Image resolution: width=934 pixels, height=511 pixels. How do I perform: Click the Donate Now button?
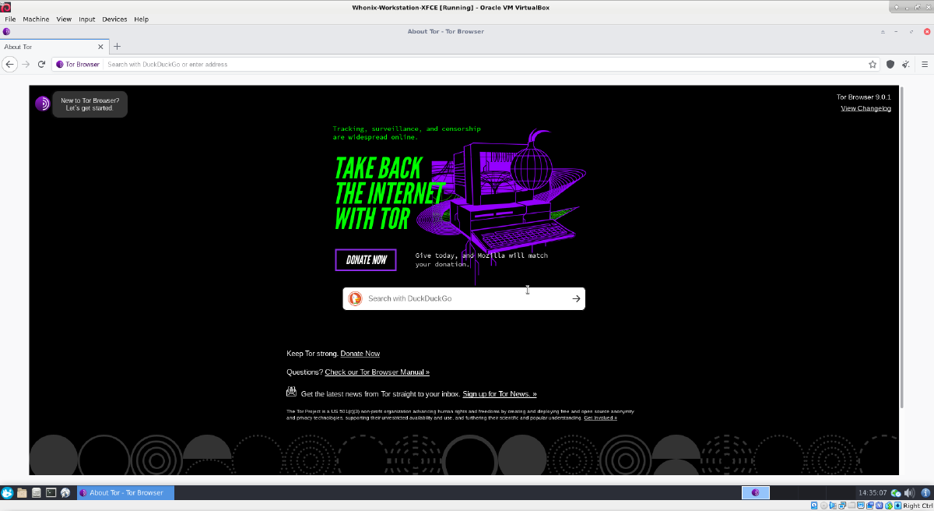tap(366, 259)
